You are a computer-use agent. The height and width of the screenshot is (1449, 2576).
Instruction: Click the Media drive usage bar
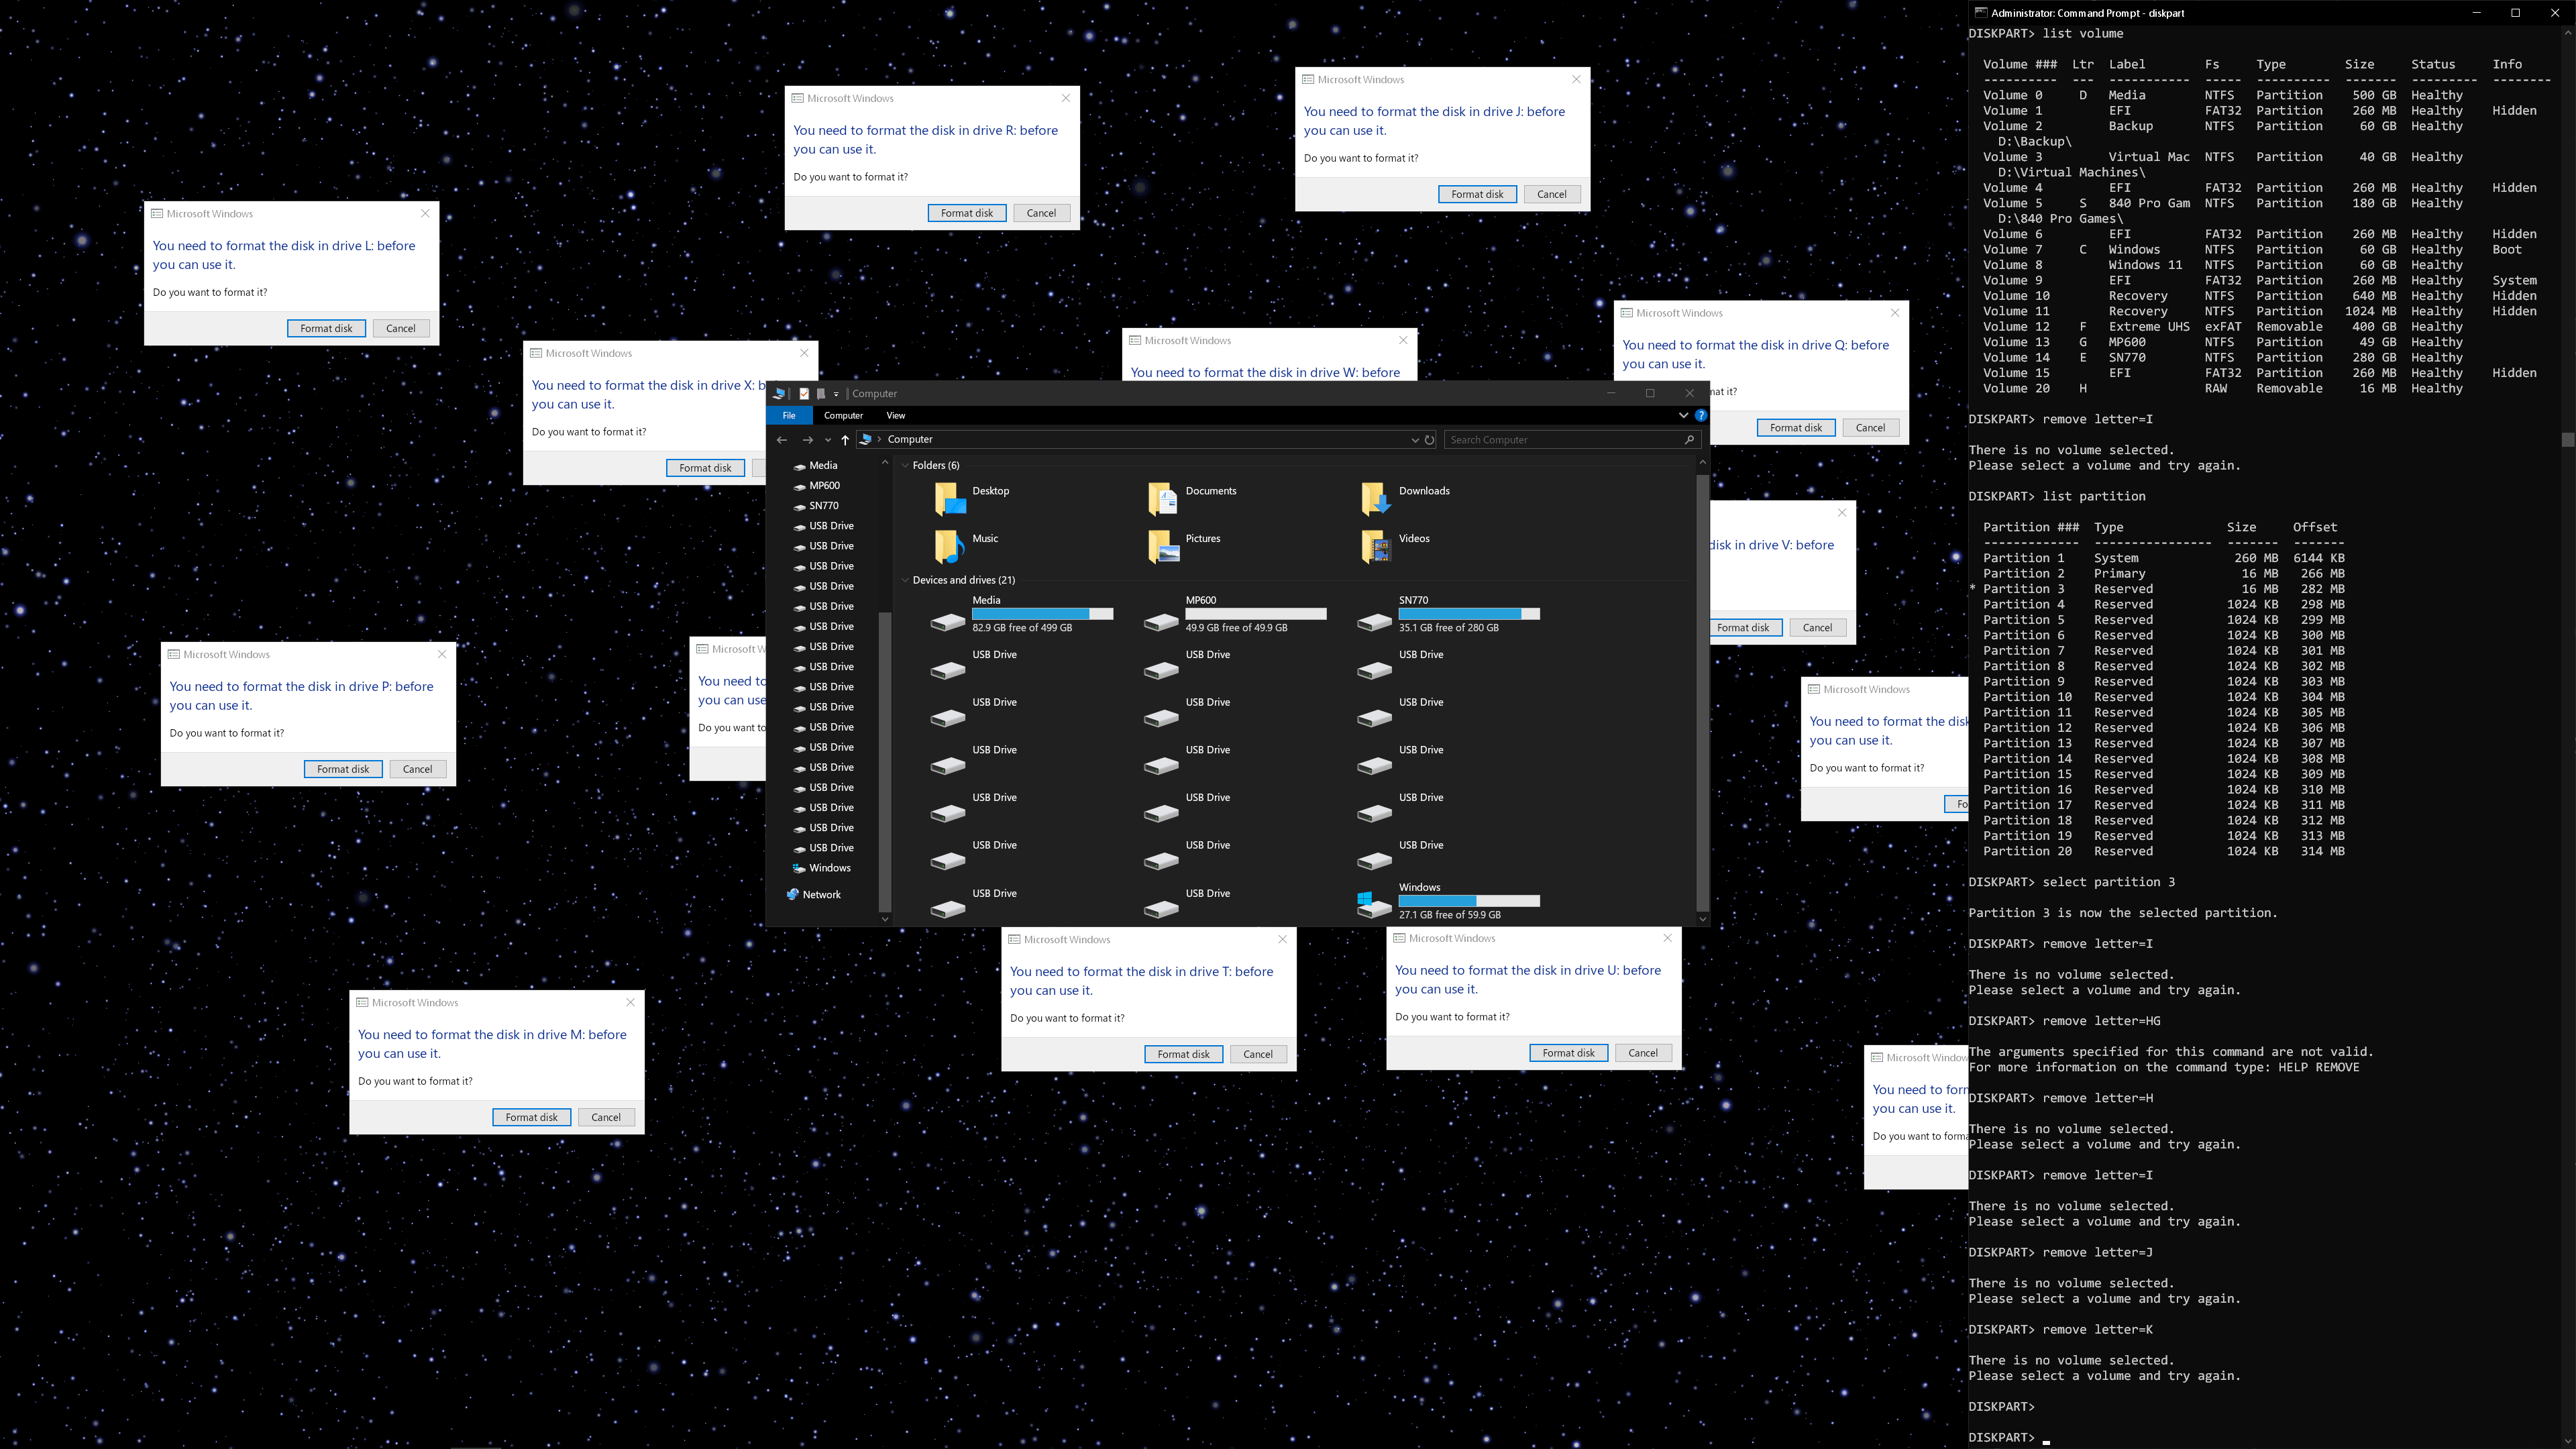(1042, 614)
